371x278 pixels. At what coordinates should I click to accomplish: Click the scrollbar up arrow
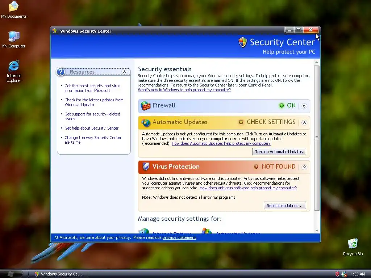click(x=317, y=62)
